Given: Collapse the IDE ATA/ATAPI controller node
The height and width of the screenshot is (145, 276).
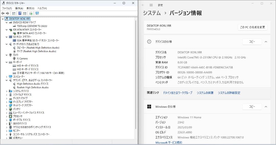Looking at the screenshot, I should tap(6, 30).
